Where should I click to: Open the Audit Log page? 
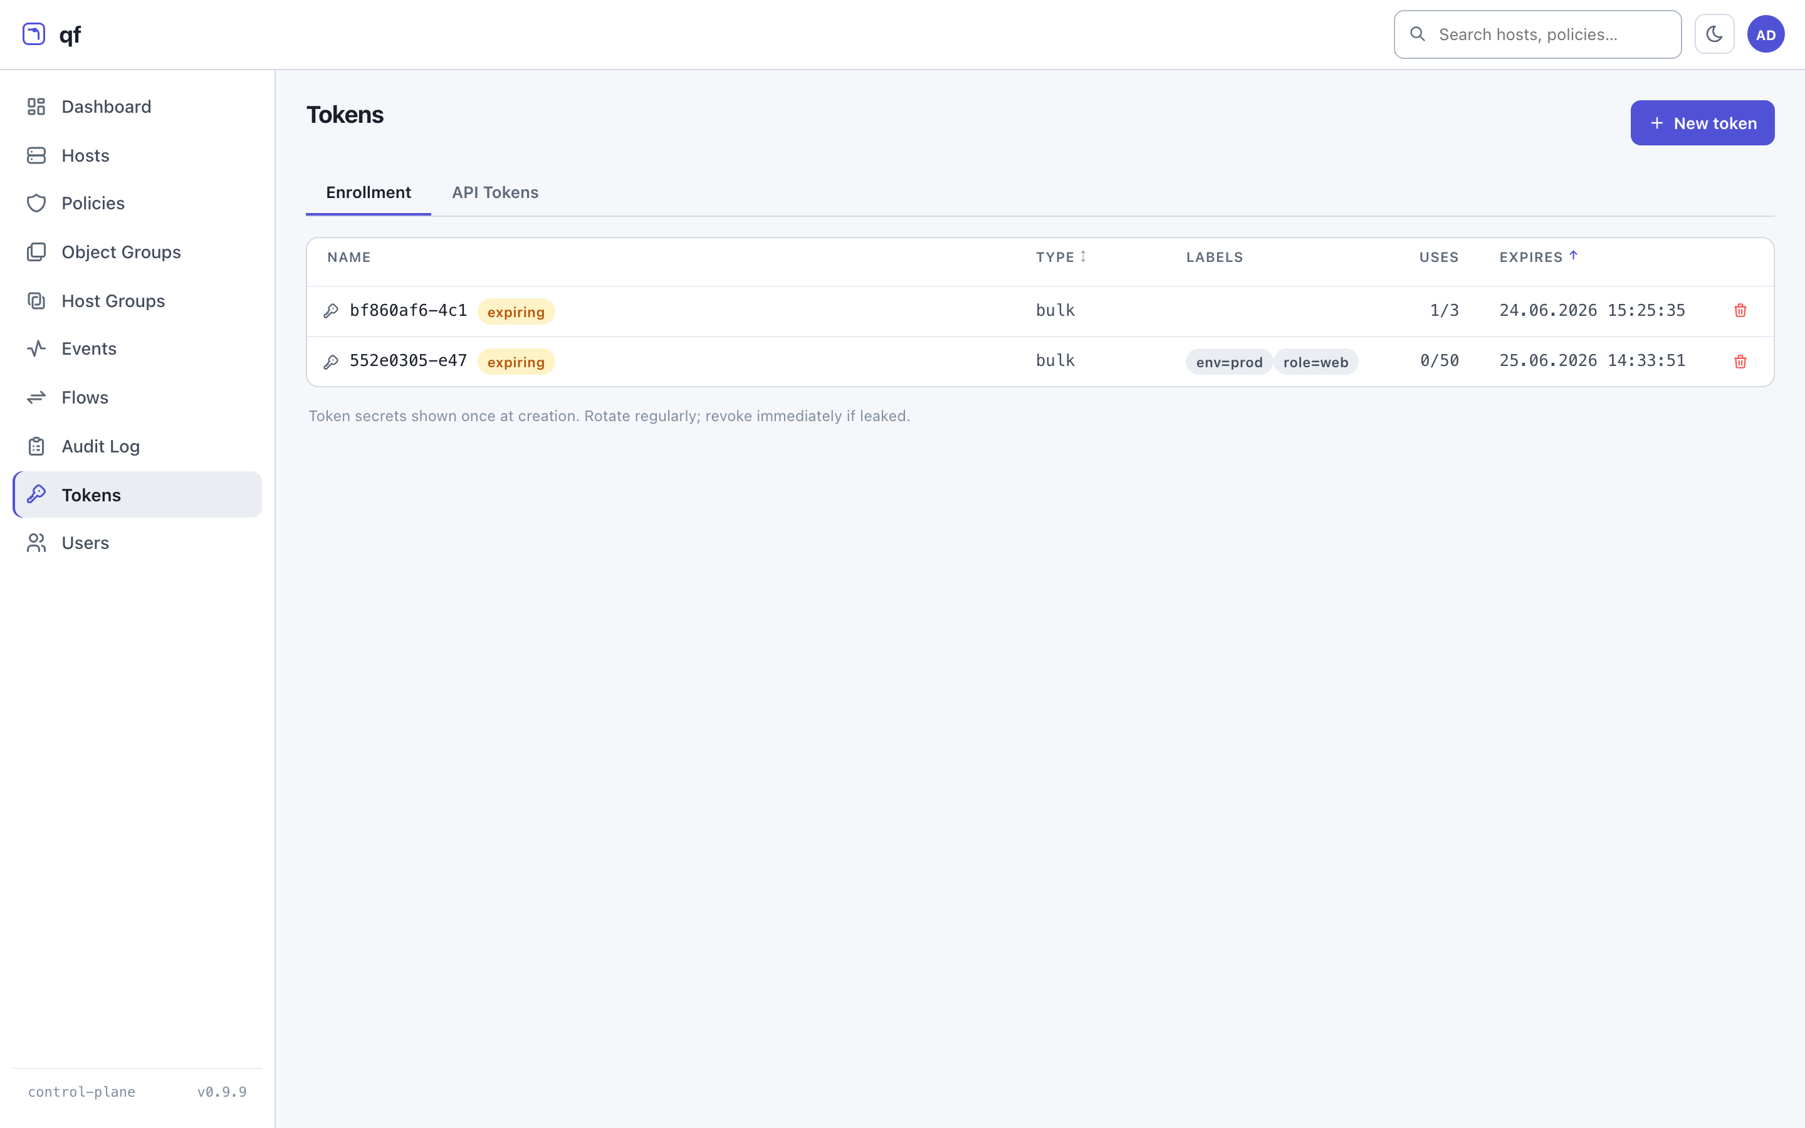tap(137, 446)
